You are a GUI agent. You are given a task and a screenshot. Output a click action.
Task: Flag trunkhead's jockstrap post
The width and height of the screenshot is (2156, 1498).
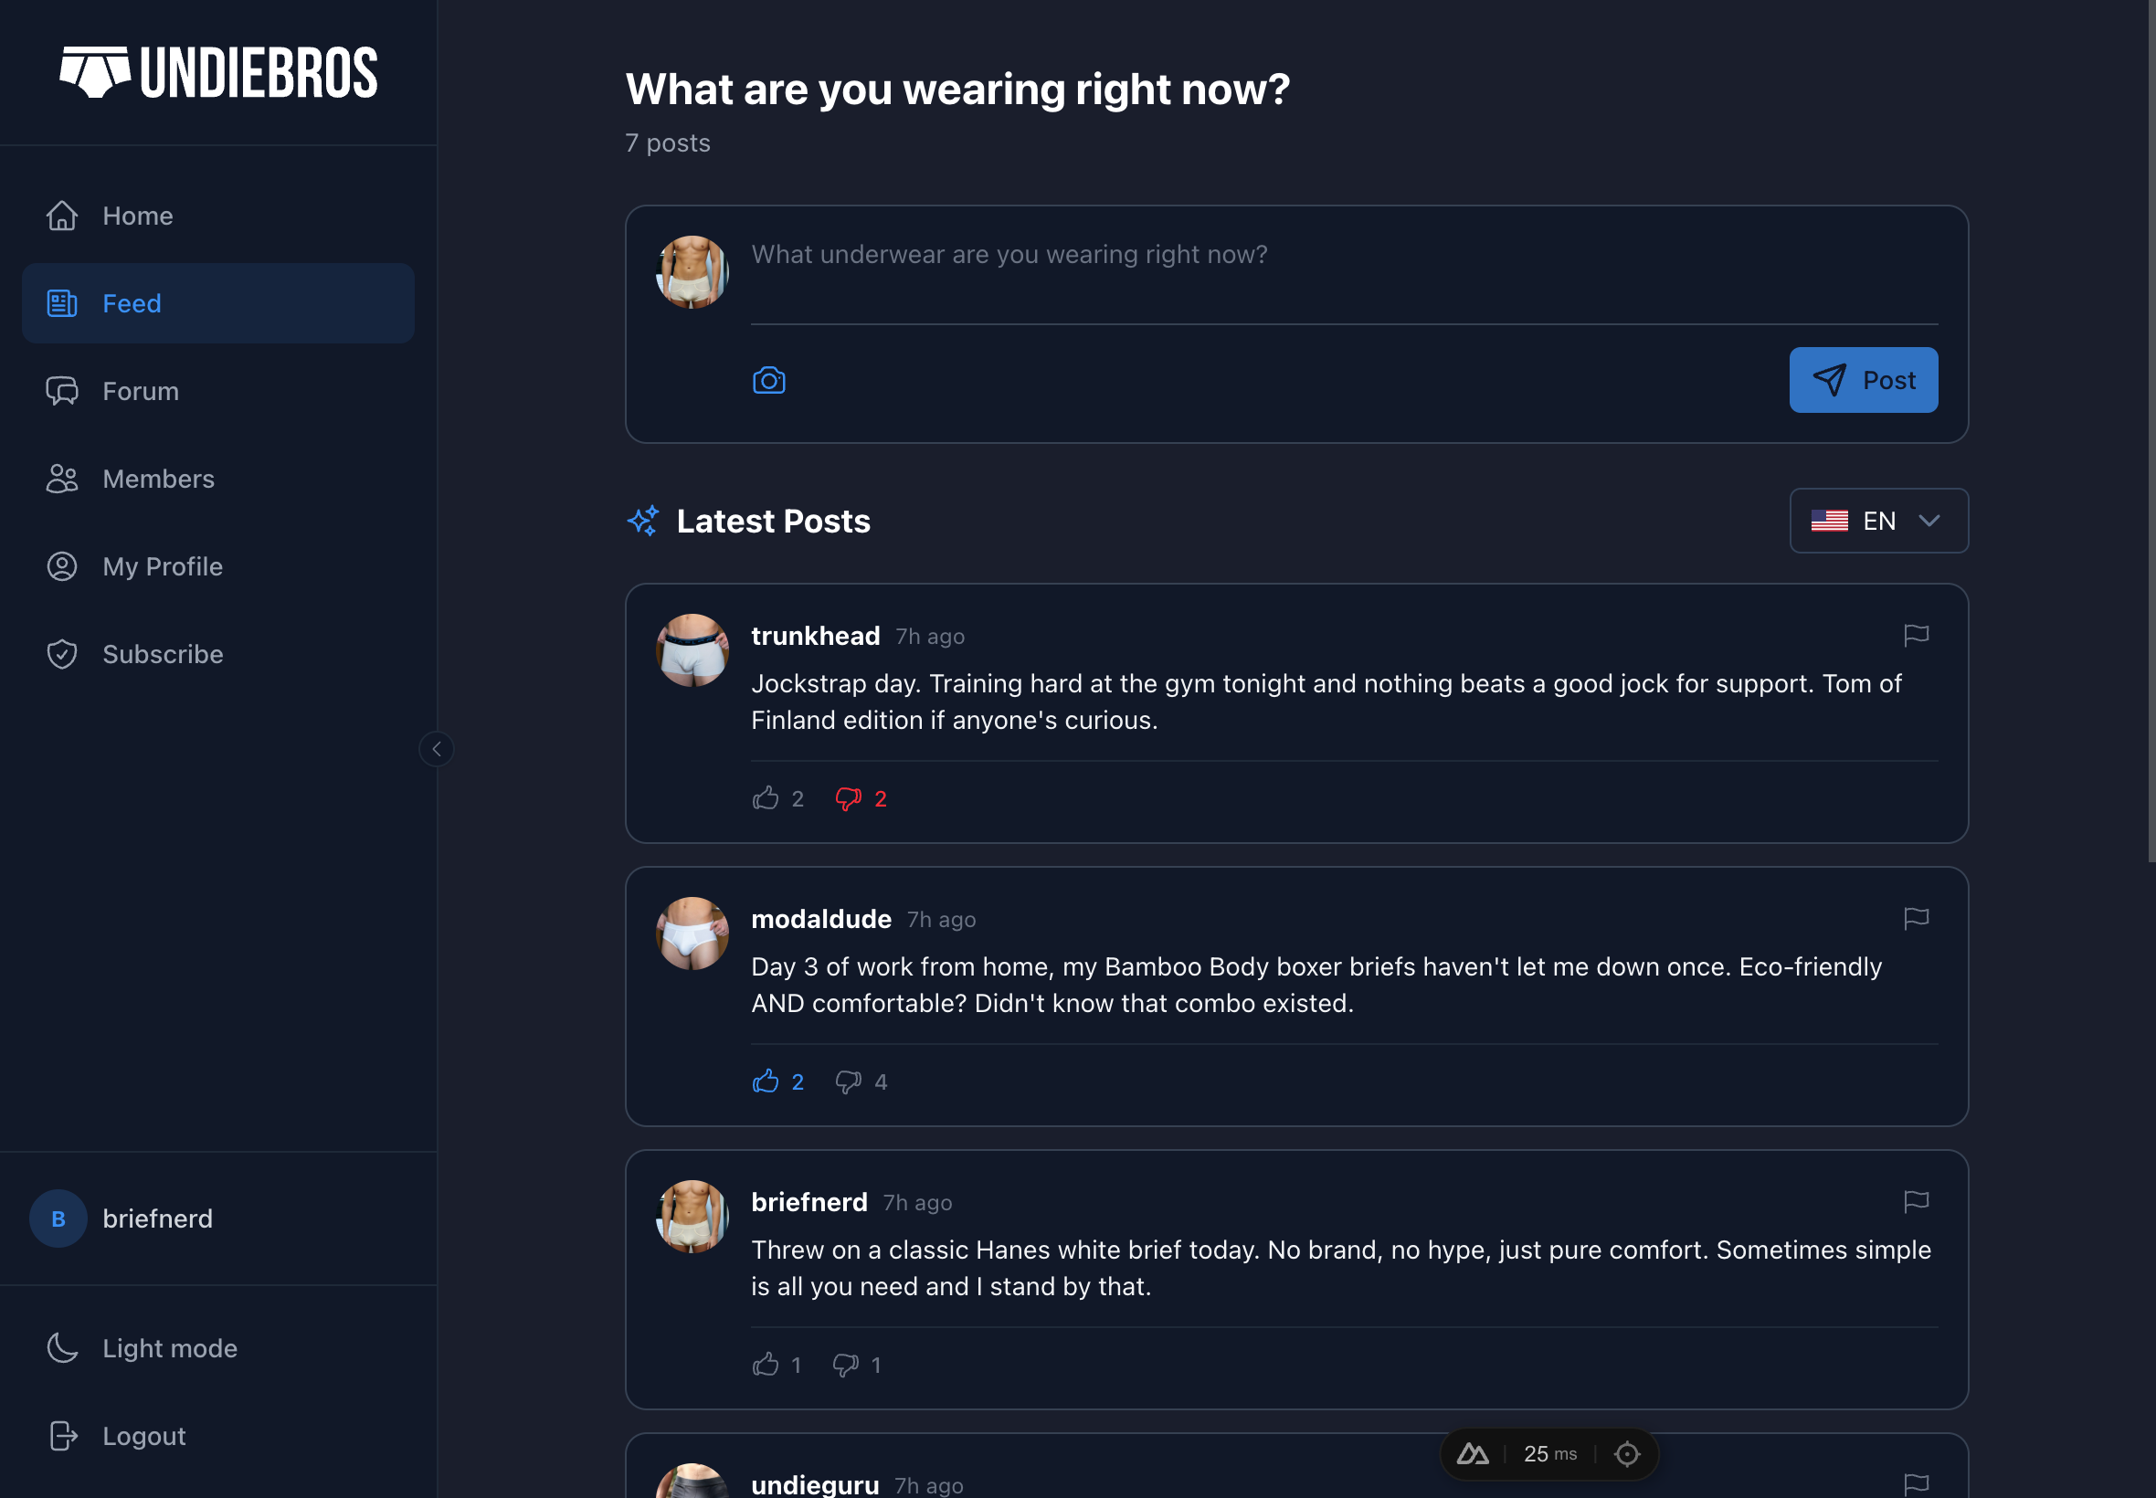coord(1916,636)
